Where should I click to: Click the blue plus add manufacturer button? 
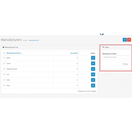[125, 40]
